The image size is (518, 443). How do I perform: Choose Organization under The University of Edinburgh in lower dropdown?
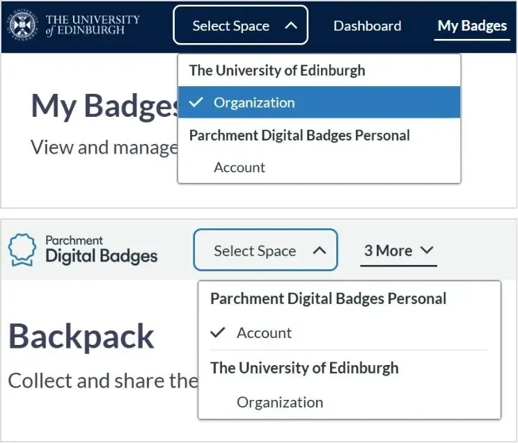[350, 402]
